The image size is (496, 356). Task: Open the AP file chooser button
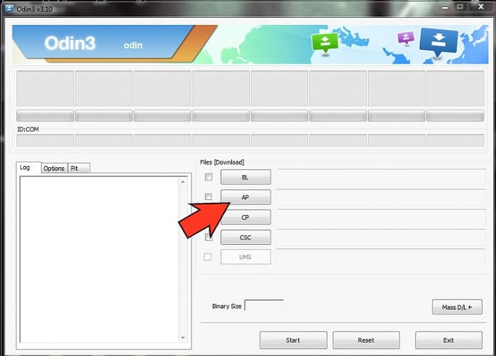(x=246, y=197)
